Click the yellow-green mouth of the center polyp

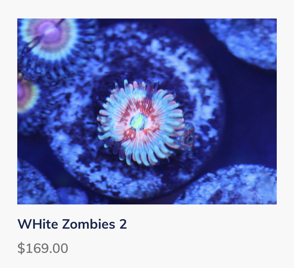pyautogui.click(x=138, y=122)
